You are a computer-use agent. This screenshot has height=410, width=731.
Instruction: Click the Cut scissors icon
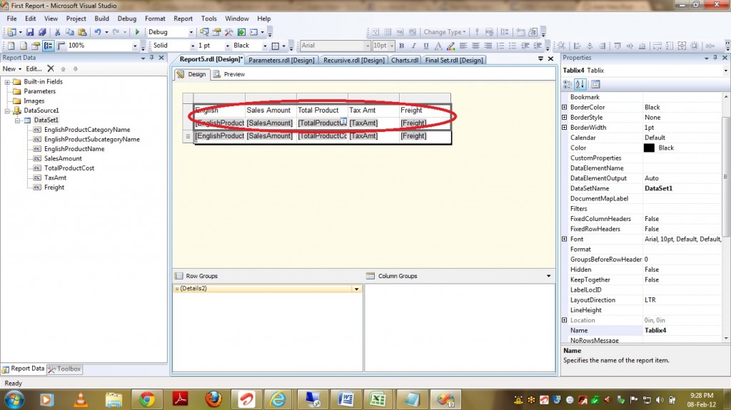pos(58,32)
